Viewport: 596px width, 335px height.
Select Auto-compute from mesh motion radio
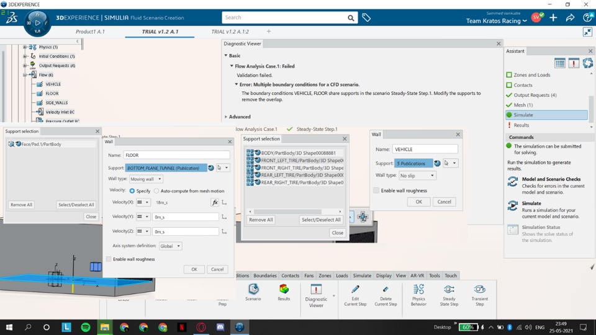click(156, 190)
